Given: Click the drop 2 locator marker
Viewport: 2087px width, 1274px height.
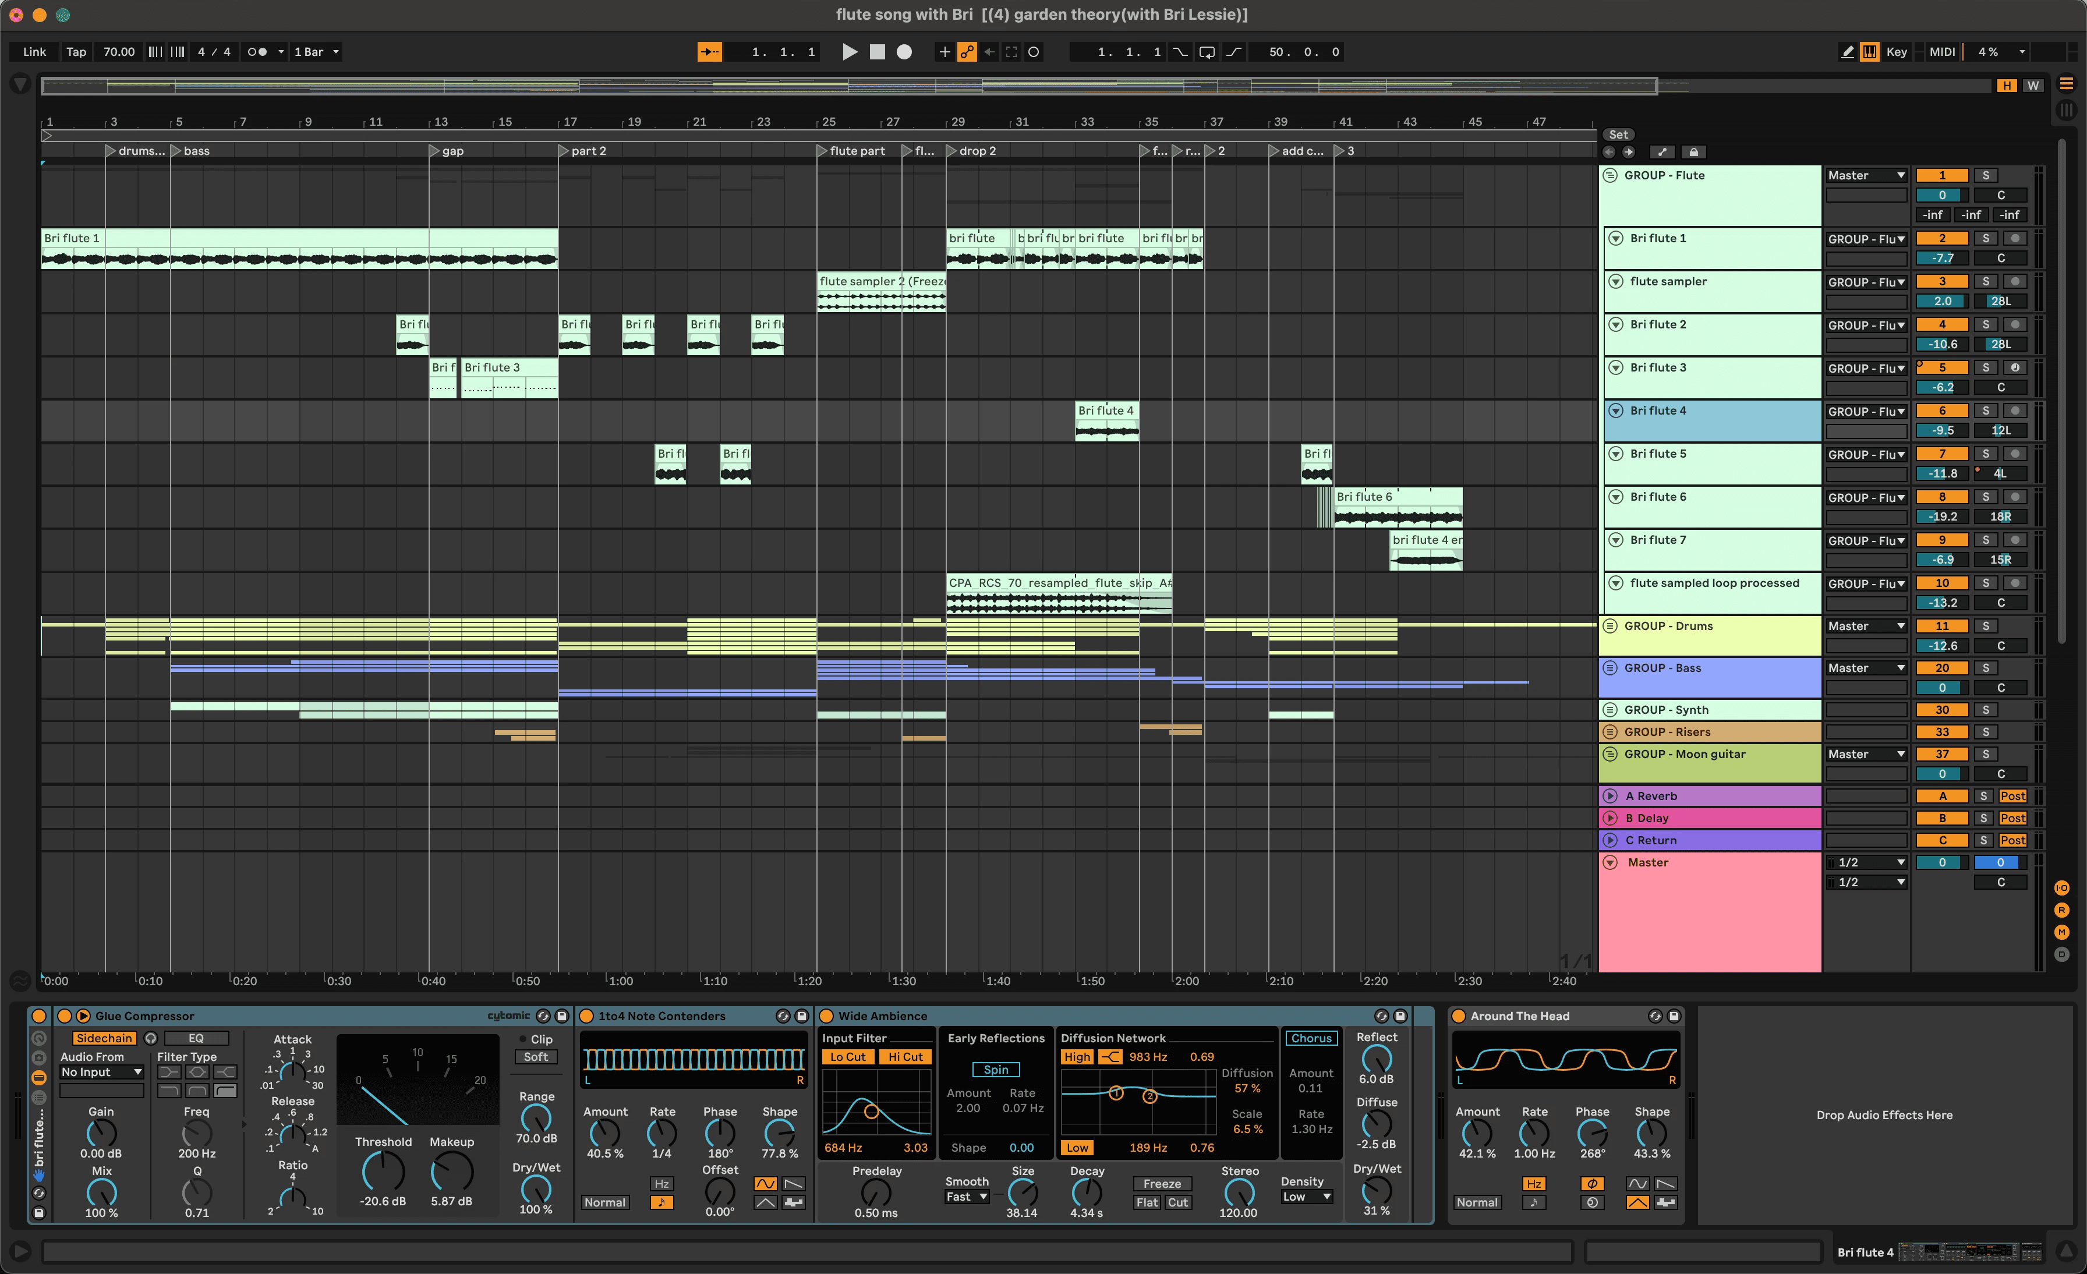Looking at the screenshot, I should 952,151.
